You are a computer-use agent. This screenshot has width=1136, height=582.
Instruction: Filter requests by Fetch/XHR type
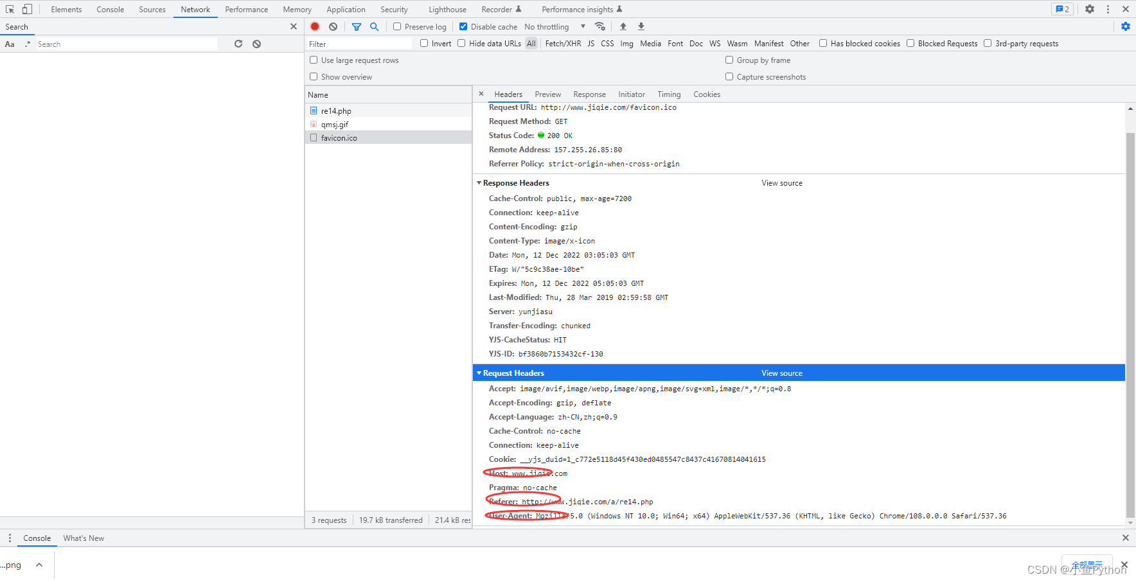tap(564, 43)
